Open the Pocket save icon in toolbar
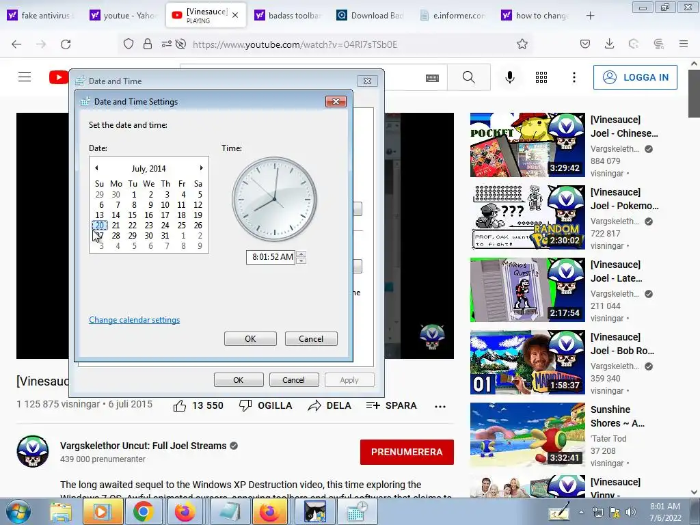Screen dimensions: 700x525 [x=585, y=44]
